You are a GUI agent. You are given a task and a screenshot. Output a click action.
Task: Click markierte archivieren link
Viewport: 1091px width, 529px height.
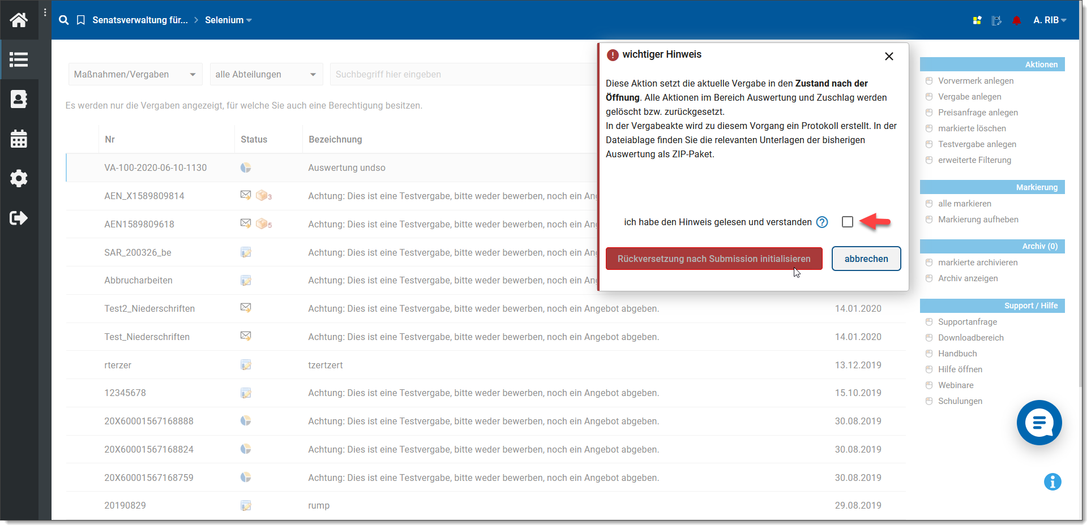pos(977,263)
